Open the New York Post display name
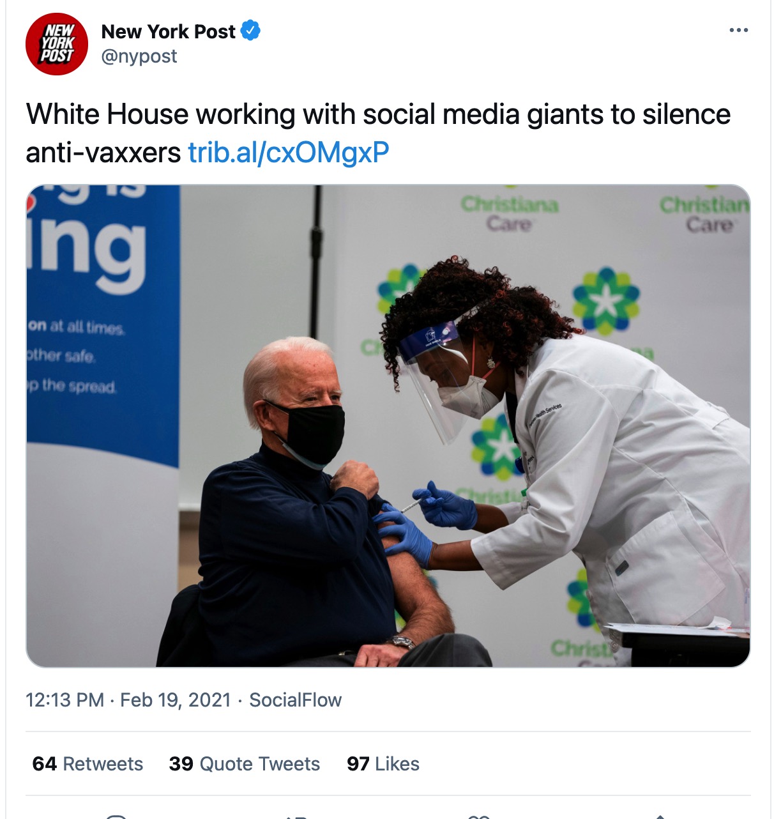Screen dimensions: 774x819 coord(169,31)
